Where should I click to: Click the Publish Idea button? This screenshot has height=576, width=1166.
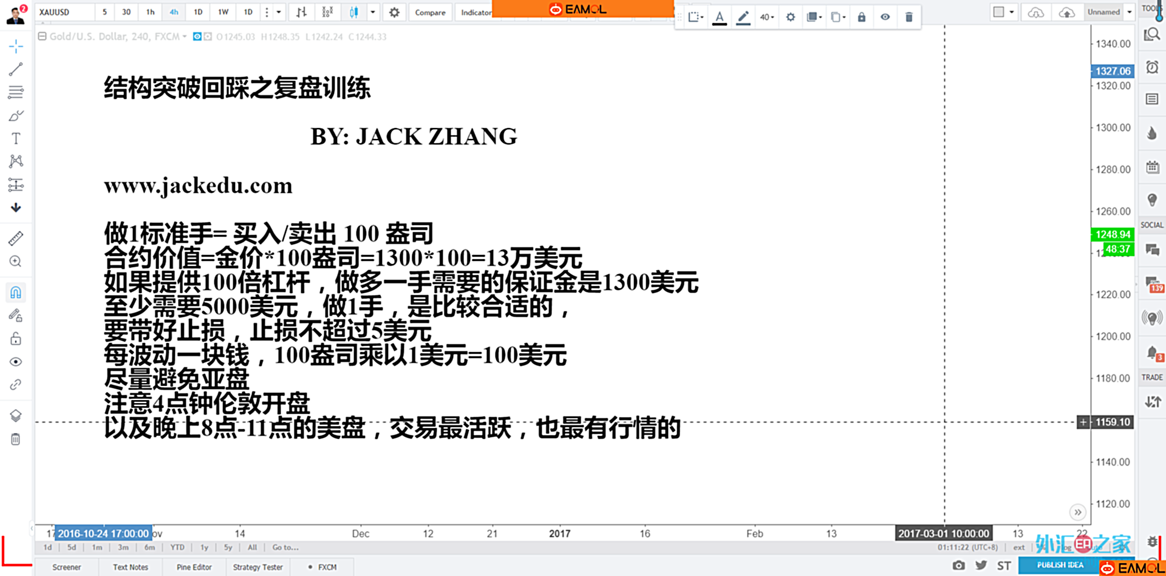tap(1060, 565)
